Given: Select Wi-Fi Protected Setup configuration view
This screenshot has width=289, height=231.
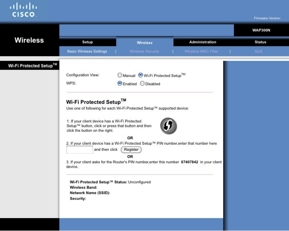Looking at the screenshot, I should (x=140, y=75).
